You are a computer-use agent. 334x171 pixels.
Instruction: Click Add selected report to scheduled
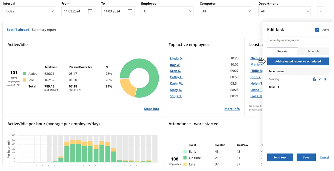[298, 61]
